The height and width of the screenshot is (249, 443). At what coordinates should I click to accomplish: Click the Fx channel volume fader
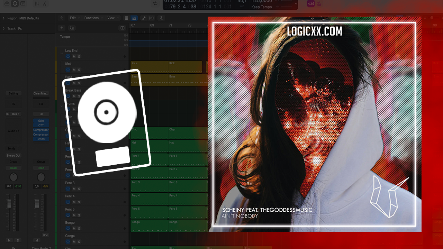click(9, 205)
